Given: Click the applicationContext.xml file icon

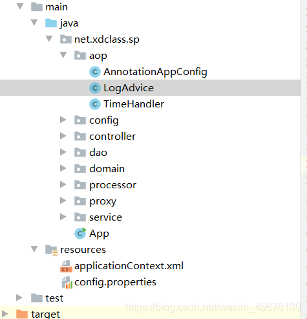Looking at the screenshot, I should pyautogui.click(x=66, y=267).
